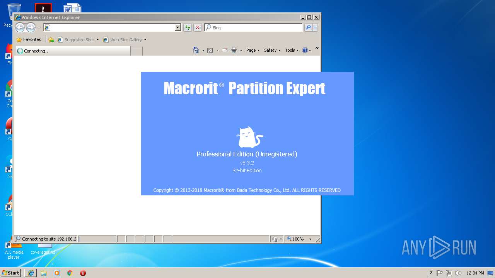Expand the search provider dropdown

pos(315,27)
